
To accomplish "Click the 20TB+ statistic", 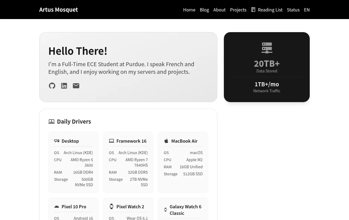I will tap(267, 63).
